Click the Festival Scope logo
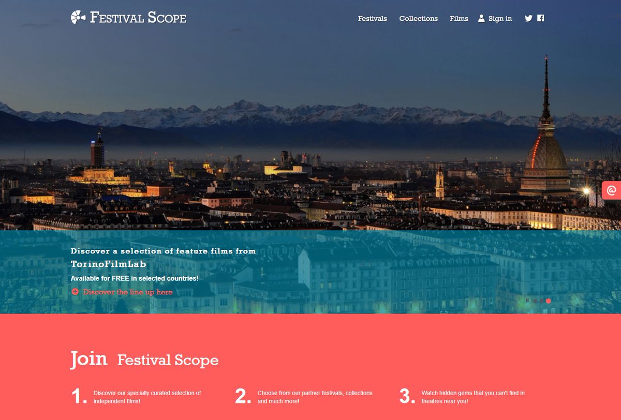This screenshot has height=420, width=621. [128, 17]
